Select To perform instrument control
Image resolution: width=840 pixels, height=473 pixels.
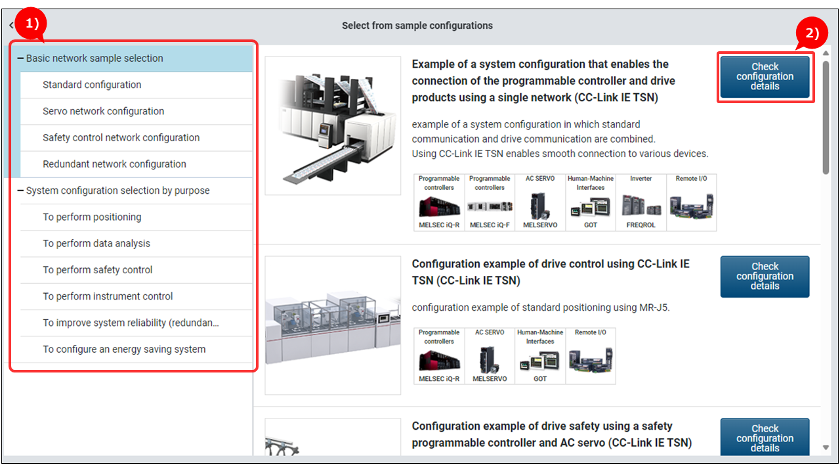coord(136,296)
